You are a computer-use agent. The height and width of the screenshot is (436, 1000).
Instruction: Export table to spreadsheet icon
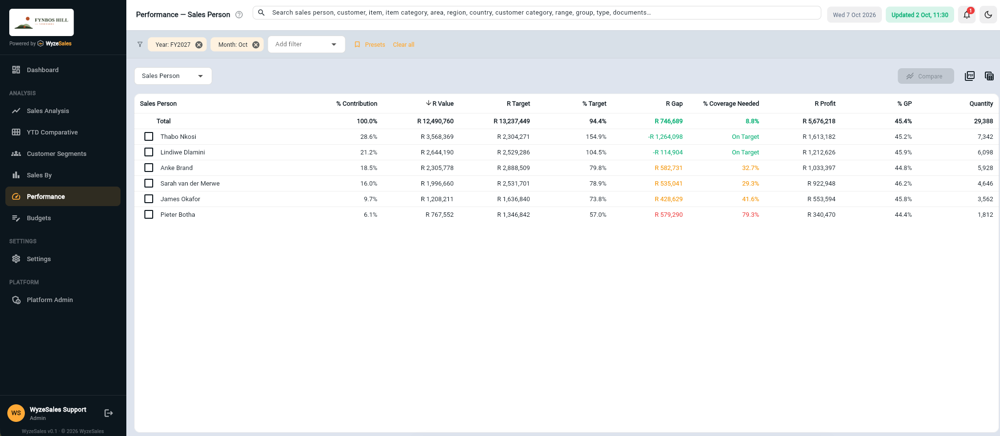[989, 76]
